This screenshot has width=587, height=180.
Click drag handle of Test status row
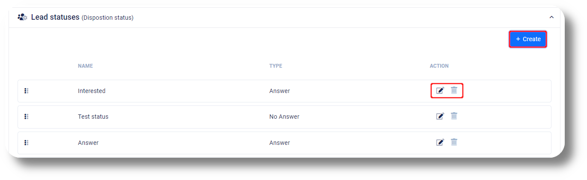[27, 117]
